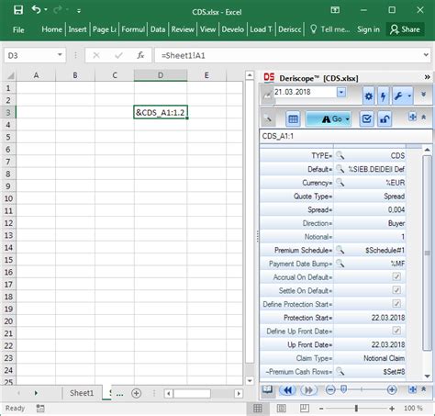435x416 pixels.
Task: Click the magnifier icon on Payment Date Bump row
Action: [340, 264]
